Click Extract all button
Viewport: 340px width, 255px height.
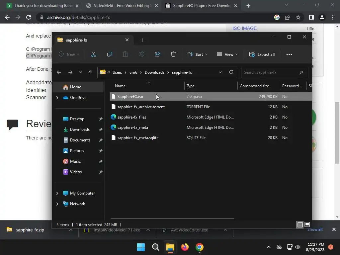point(262,54)
